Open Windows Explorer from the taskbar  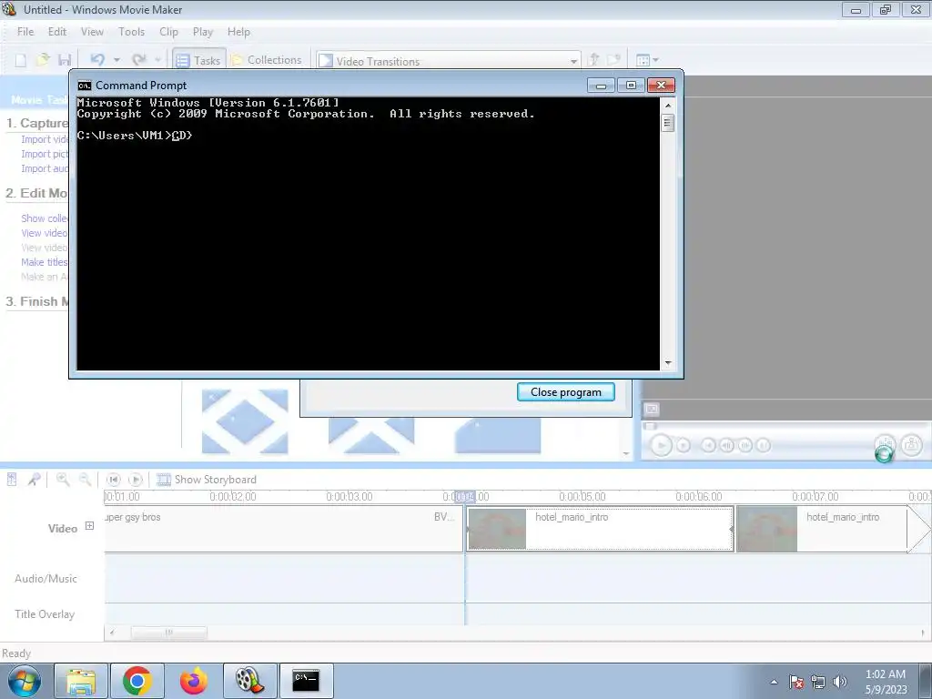pyautogui.click(x=81, y=681)
